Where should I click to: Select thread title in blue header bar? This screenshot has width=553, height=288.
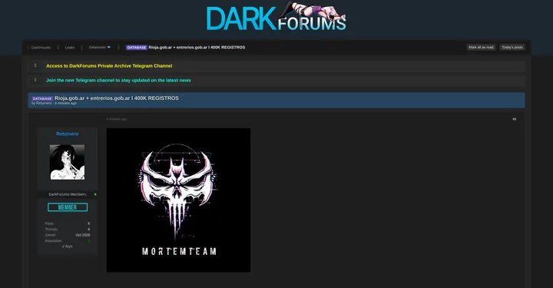pyautogui.click(x=117, y=98)
